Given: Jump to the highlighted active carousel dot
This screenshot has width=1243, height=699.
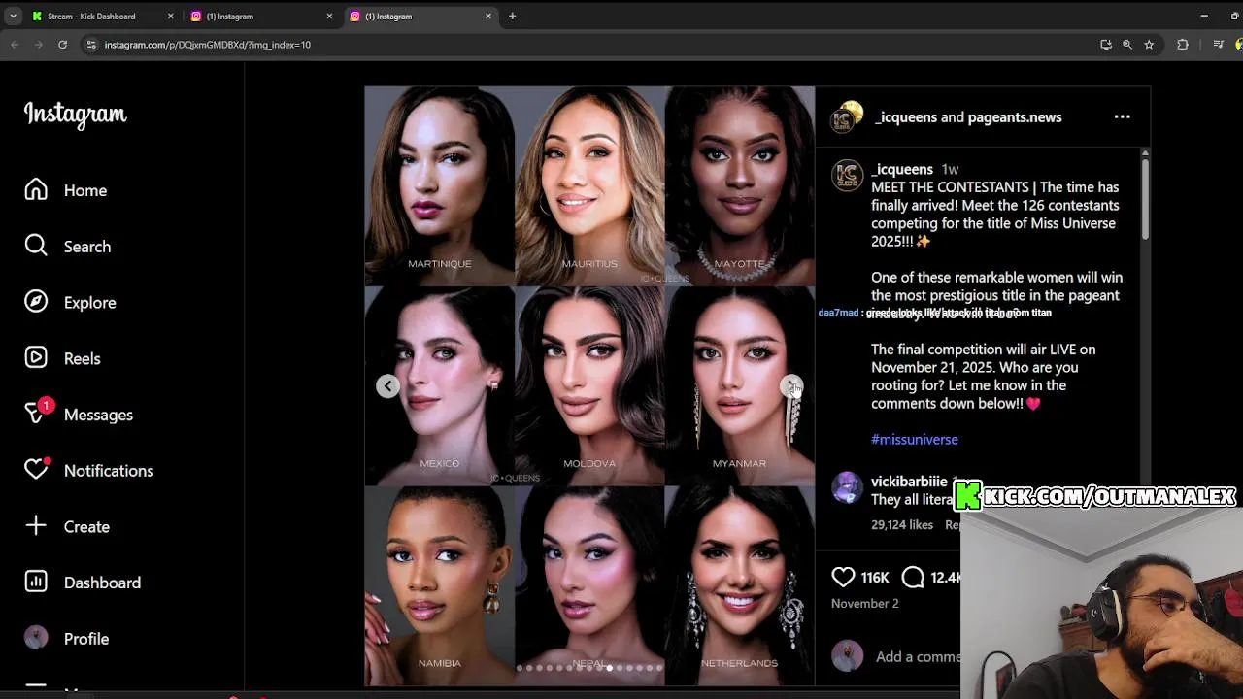Looking at the screenshot, I should pyautogui.click(x=609, y=668).
